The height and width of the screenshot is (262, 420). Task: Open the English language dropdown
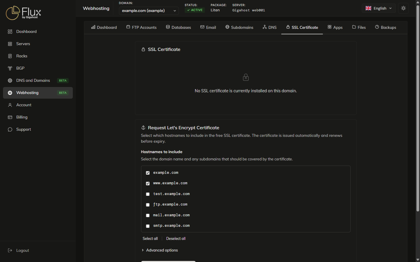pos(379,8)
